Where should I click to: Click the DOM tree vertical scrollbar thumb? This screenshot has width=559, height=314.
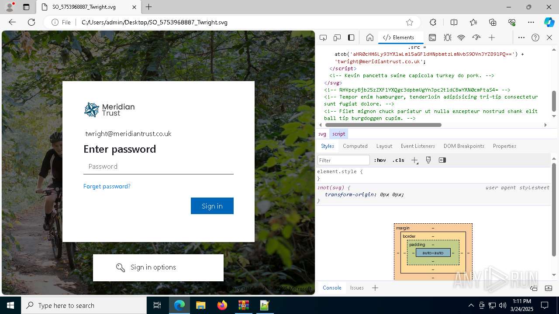[554, 101]
